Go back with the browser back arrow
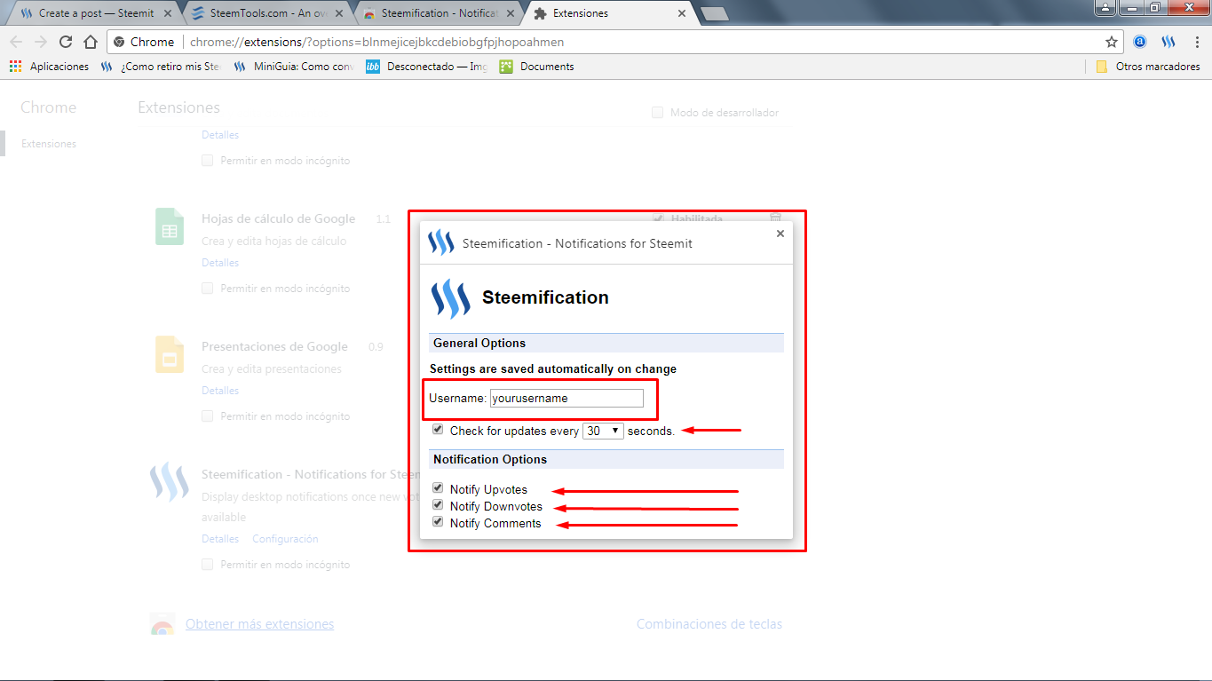The image size is (1212, 681). tap(16, 42)
